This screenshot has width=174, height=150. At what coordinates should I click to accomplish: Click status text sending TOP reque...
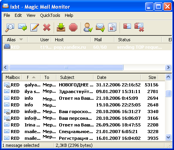click(139, 47)
